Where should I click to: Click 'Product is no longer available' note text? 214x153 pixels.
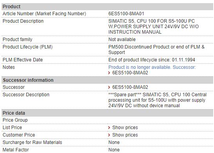pos(140,67)
